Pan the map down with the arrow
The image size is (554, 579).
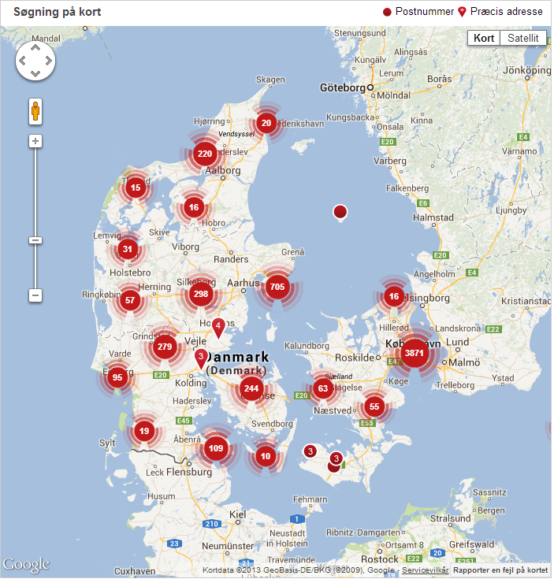coord(35,73)
